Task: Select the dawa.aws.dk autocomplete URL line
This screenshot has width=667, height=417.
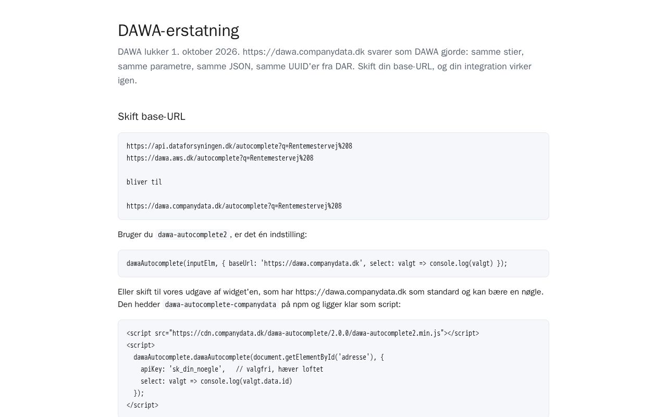Action: click(220, 158)
